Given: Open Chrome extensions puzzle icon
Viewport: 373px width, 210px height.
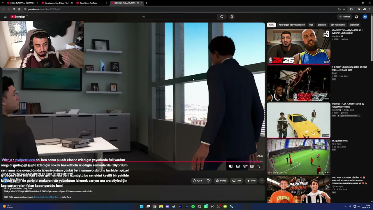Looking at the screenshot, I should pyautogui.click(x=351, y=9).
